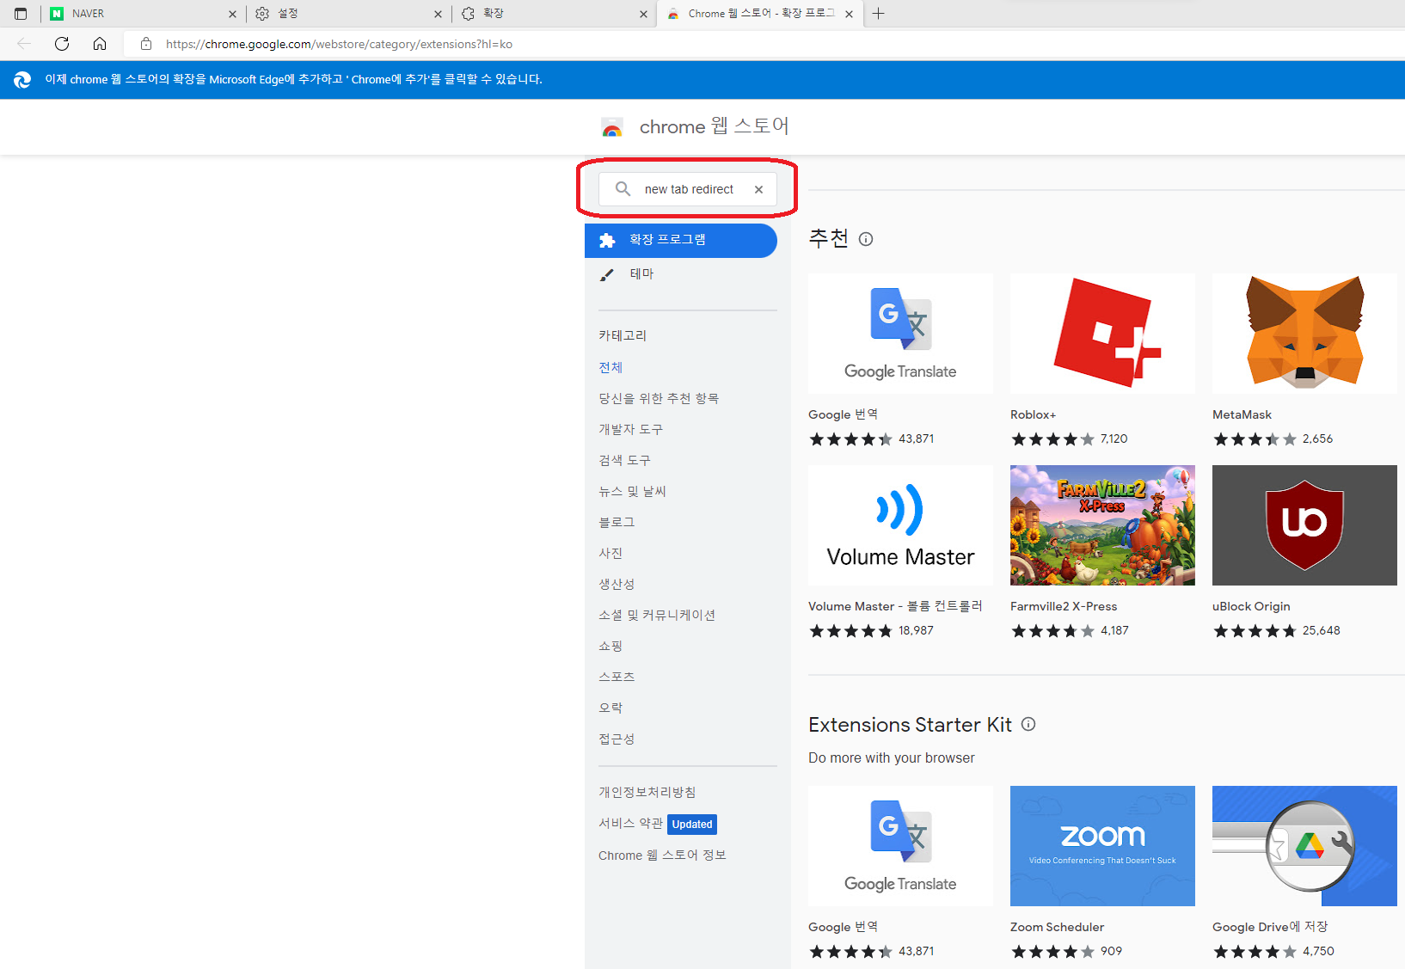Select the 스포츠 category

(617, 677)
